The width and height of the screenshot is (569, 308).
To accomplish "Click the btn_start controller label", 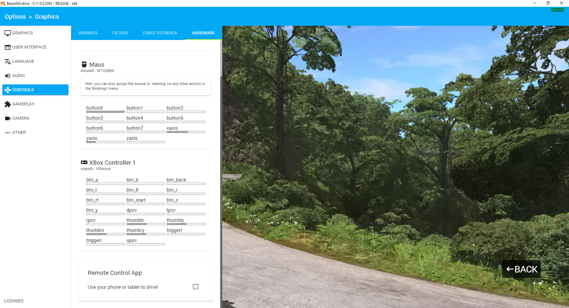I will point(136,200).
